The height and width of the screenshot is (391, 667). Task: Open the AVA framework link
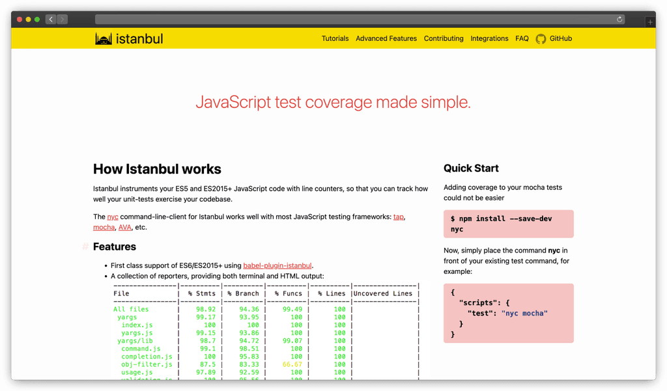124,227
